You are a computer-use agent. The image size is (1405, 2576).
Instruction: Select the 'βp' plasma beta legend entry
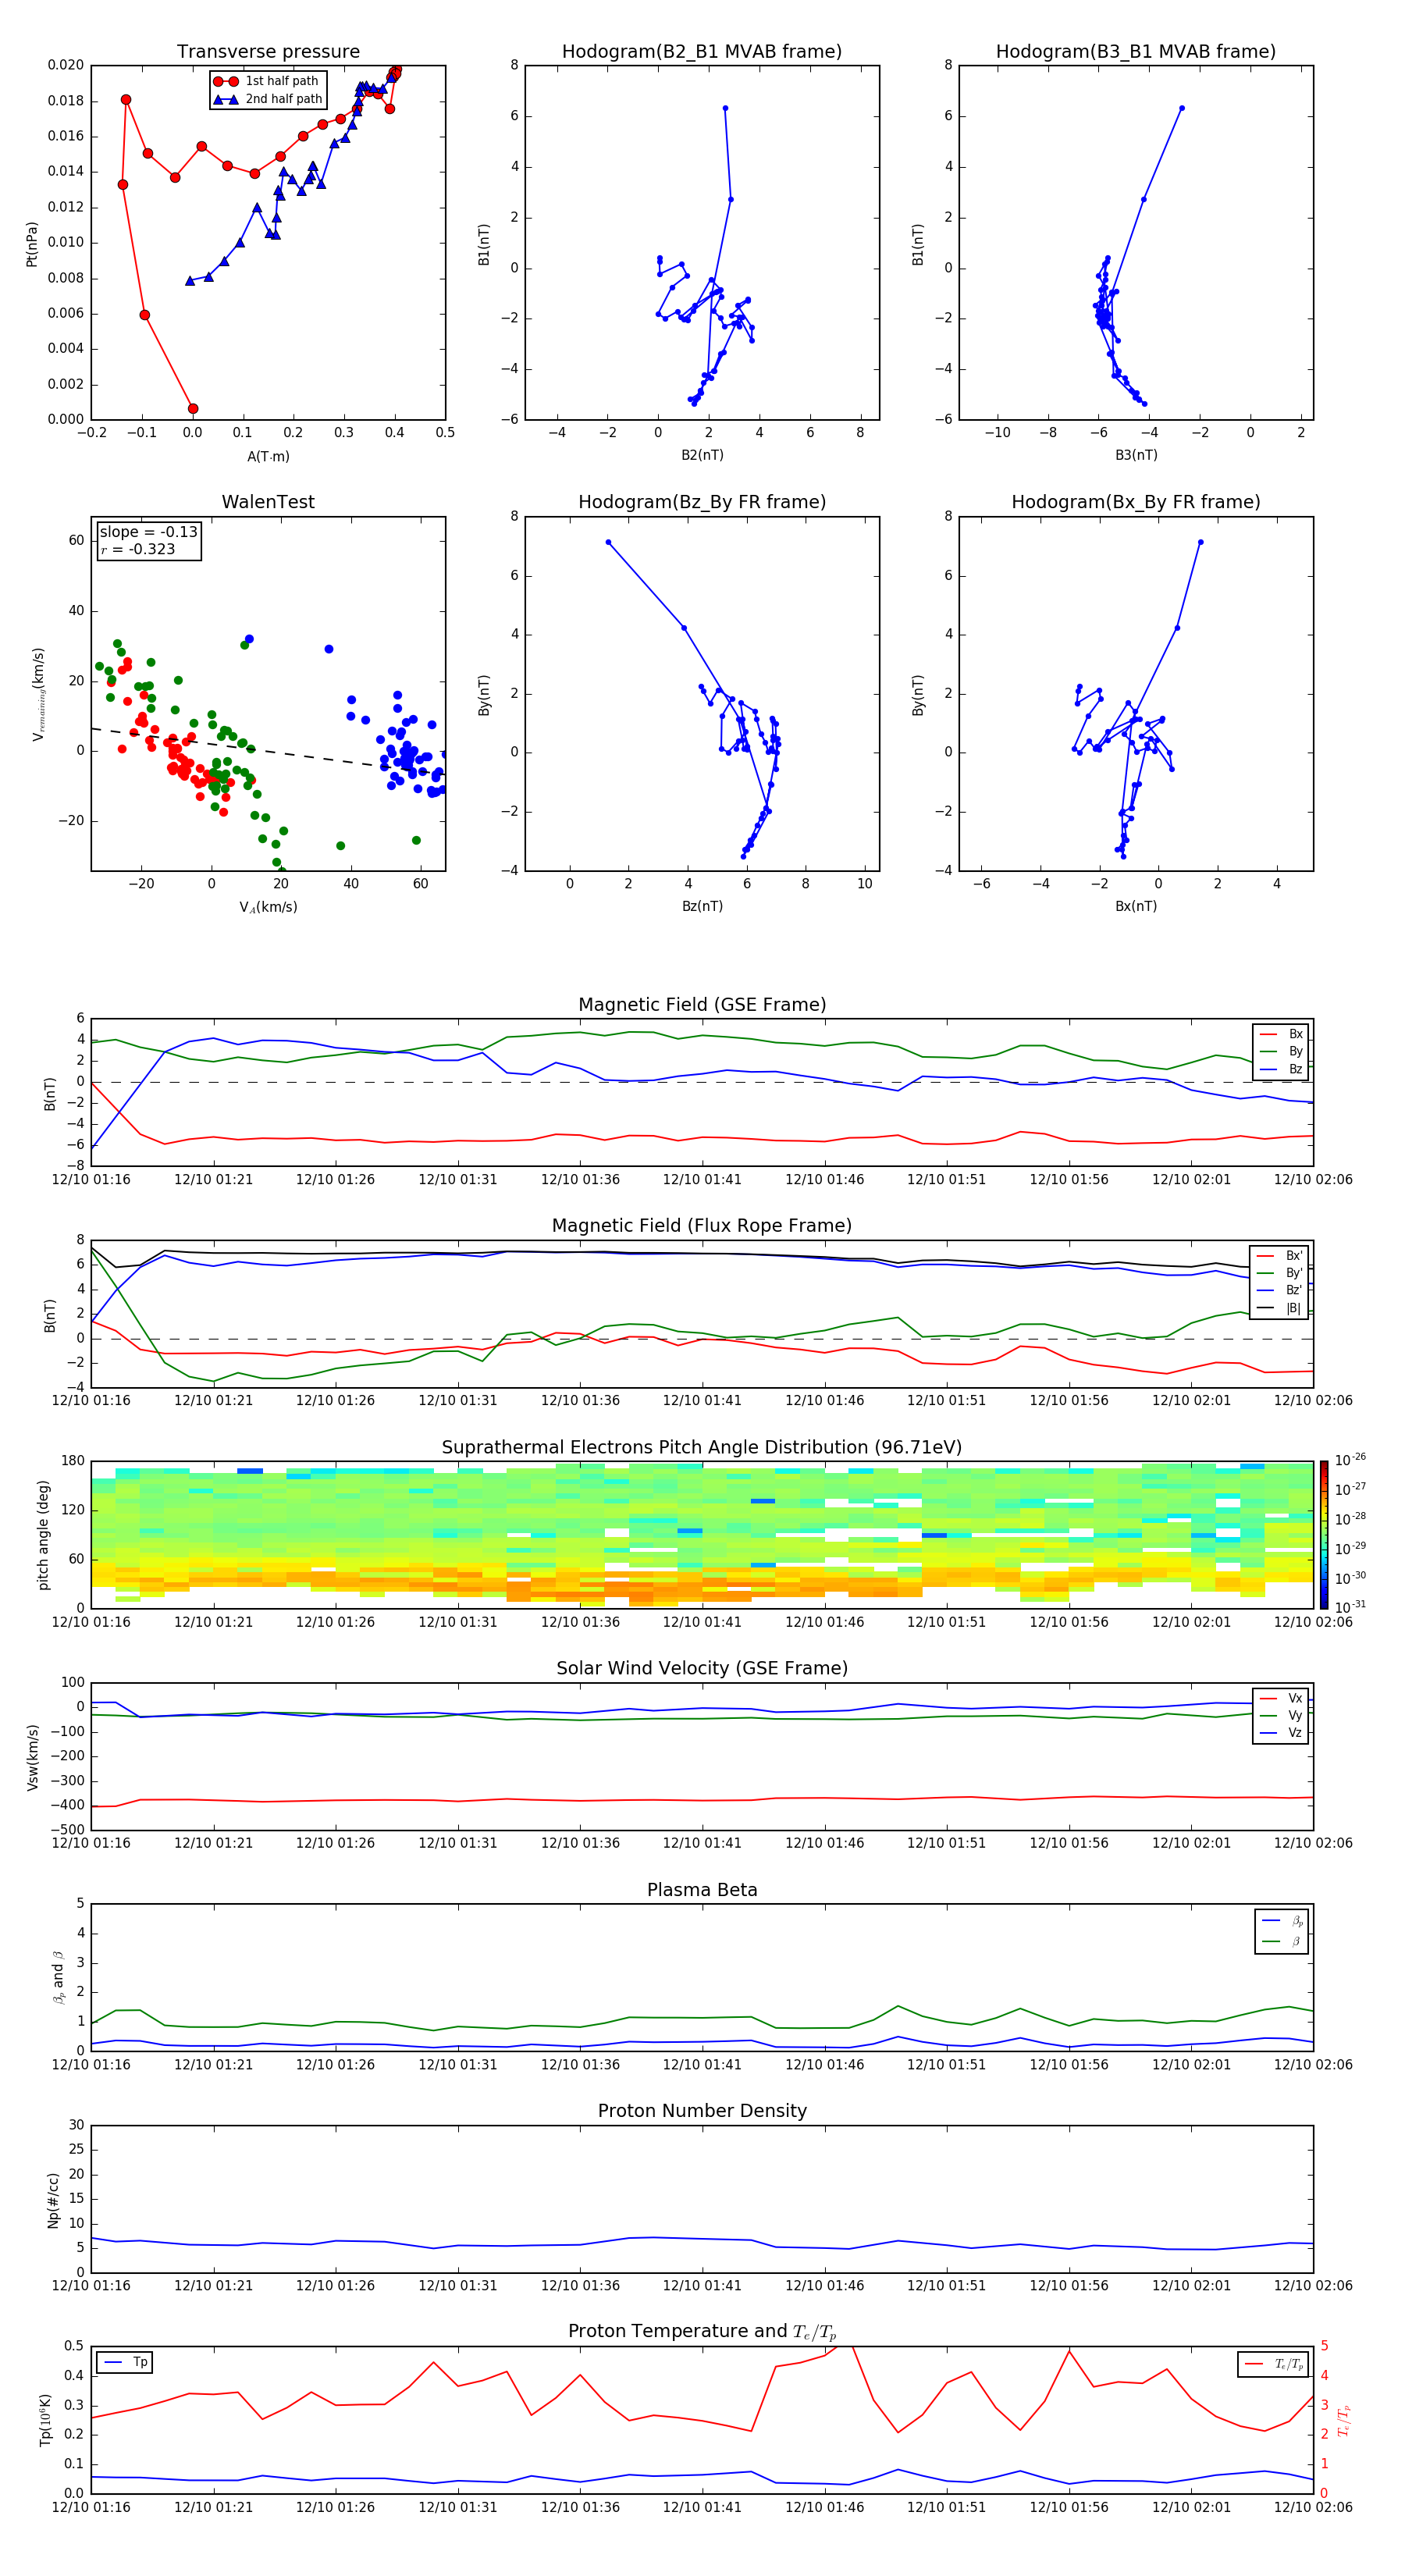point(1283,1921)
